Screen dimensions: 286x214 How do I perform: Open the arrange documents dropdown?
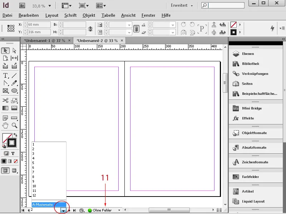point(101,6)
